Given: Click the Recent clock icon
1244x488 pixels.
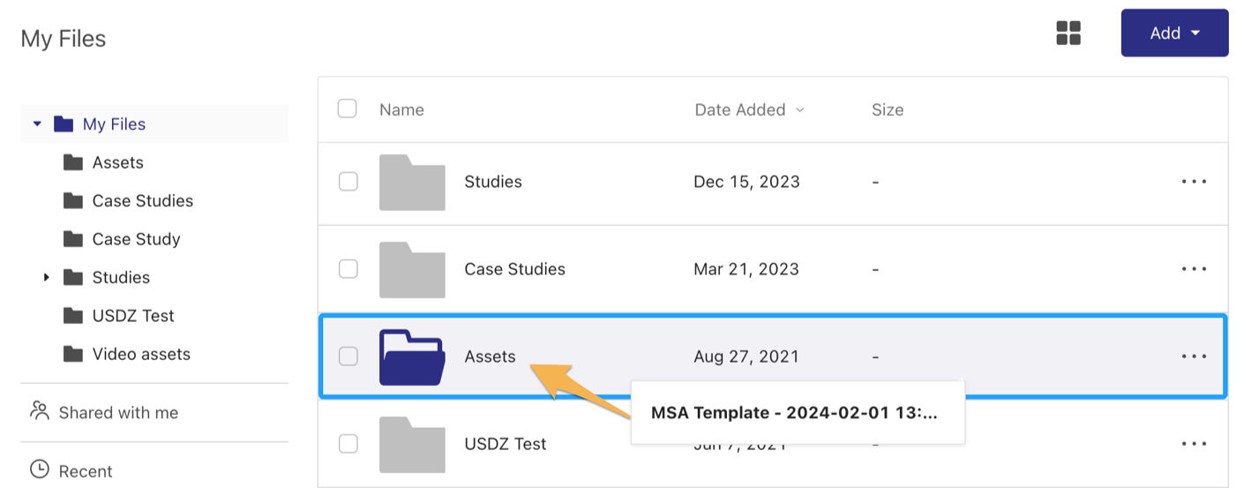Looking at the screenshot, I should [x=40, y=469].
